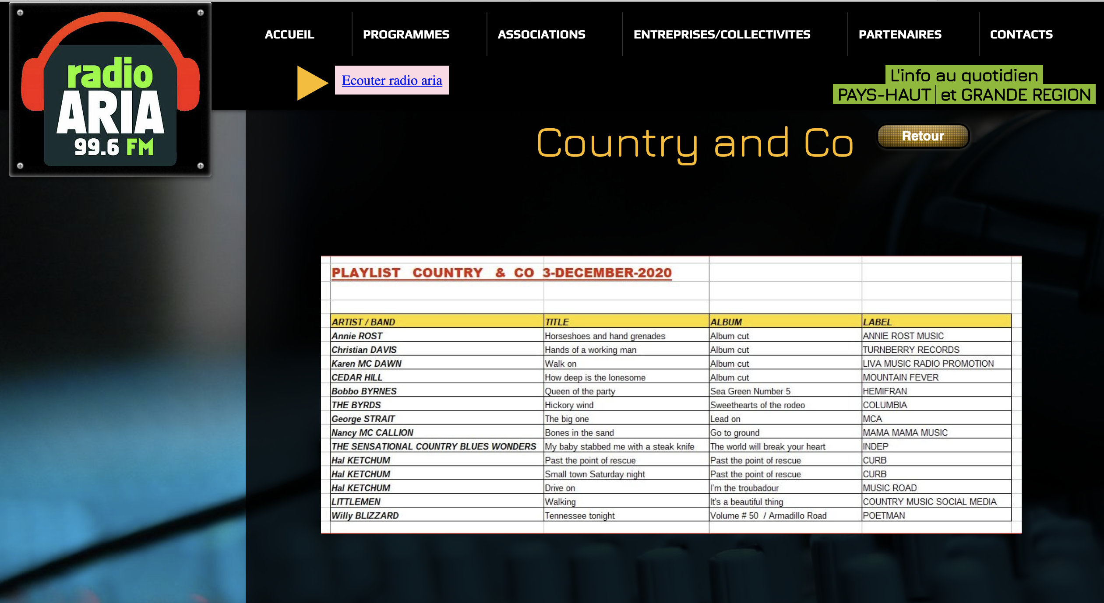This screenshot has width=1104, height=603.
Task: Click the Hickory wind title cell
Action: point(626,405)
